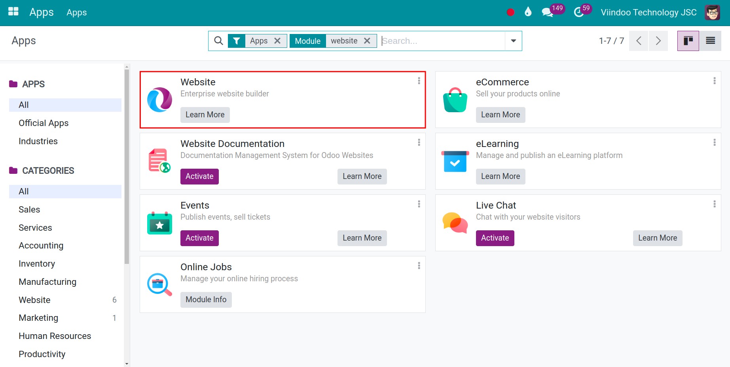Switch to list view
730x367 pixels.
pos(710,41)
